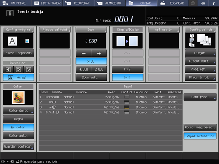219x164 pixels.
Task: Switch to the LISTA TAREAS tab
Action: click(47, 3)
